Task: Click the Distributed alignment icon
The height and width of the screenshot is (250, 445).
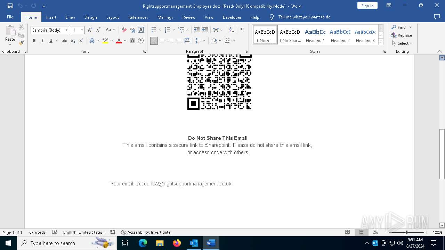Action: coord(187,41)
